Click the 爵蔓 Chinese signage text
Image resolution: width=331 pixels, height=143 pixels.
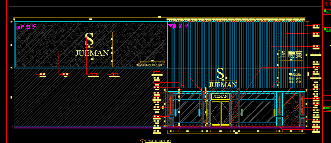click(x=295, y=55)
